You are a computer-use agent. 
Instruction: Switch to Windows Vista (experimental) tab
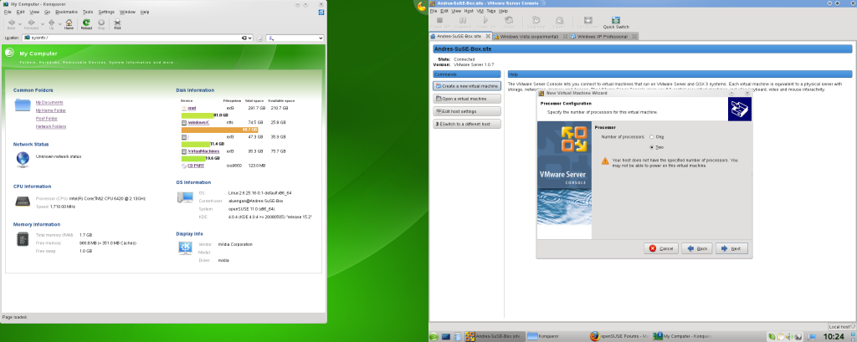(529, 36)
